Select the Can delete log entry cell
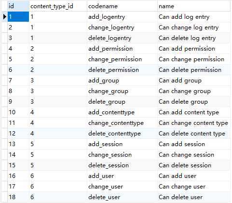Viewport: 232px width, 203px height. click(194, 38)
